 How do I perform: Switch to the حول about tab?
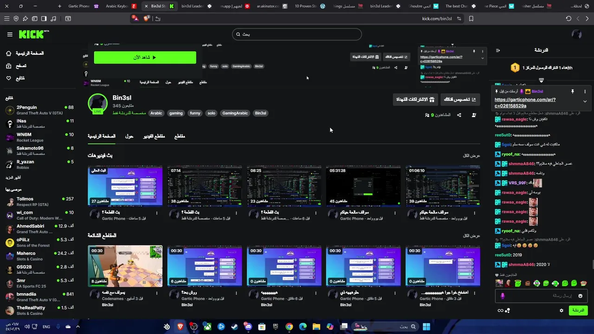pos(129,136)
